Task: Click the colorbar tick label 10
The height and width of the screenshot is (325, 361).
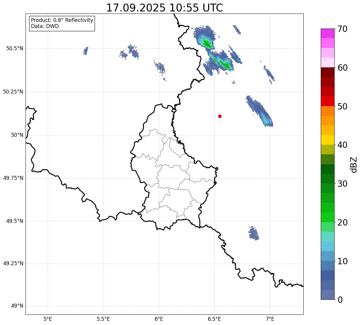Action: coord(342,261)
